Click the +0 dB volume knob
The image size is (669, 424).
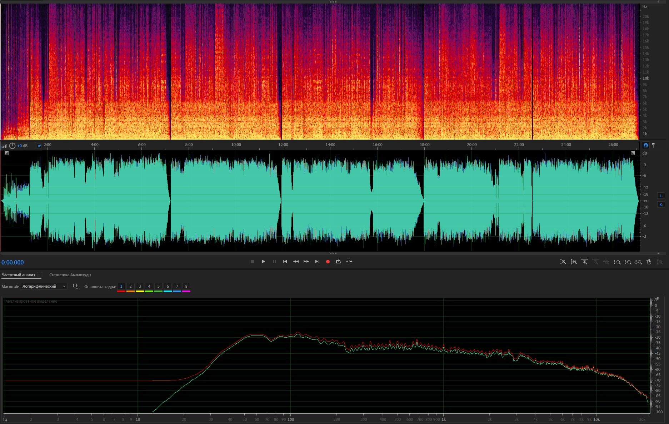tap(13, 146)
